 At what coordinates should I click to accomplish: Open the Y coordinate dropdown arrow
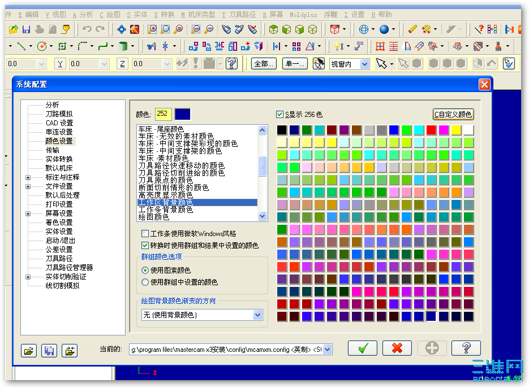[x=104, y=64]
